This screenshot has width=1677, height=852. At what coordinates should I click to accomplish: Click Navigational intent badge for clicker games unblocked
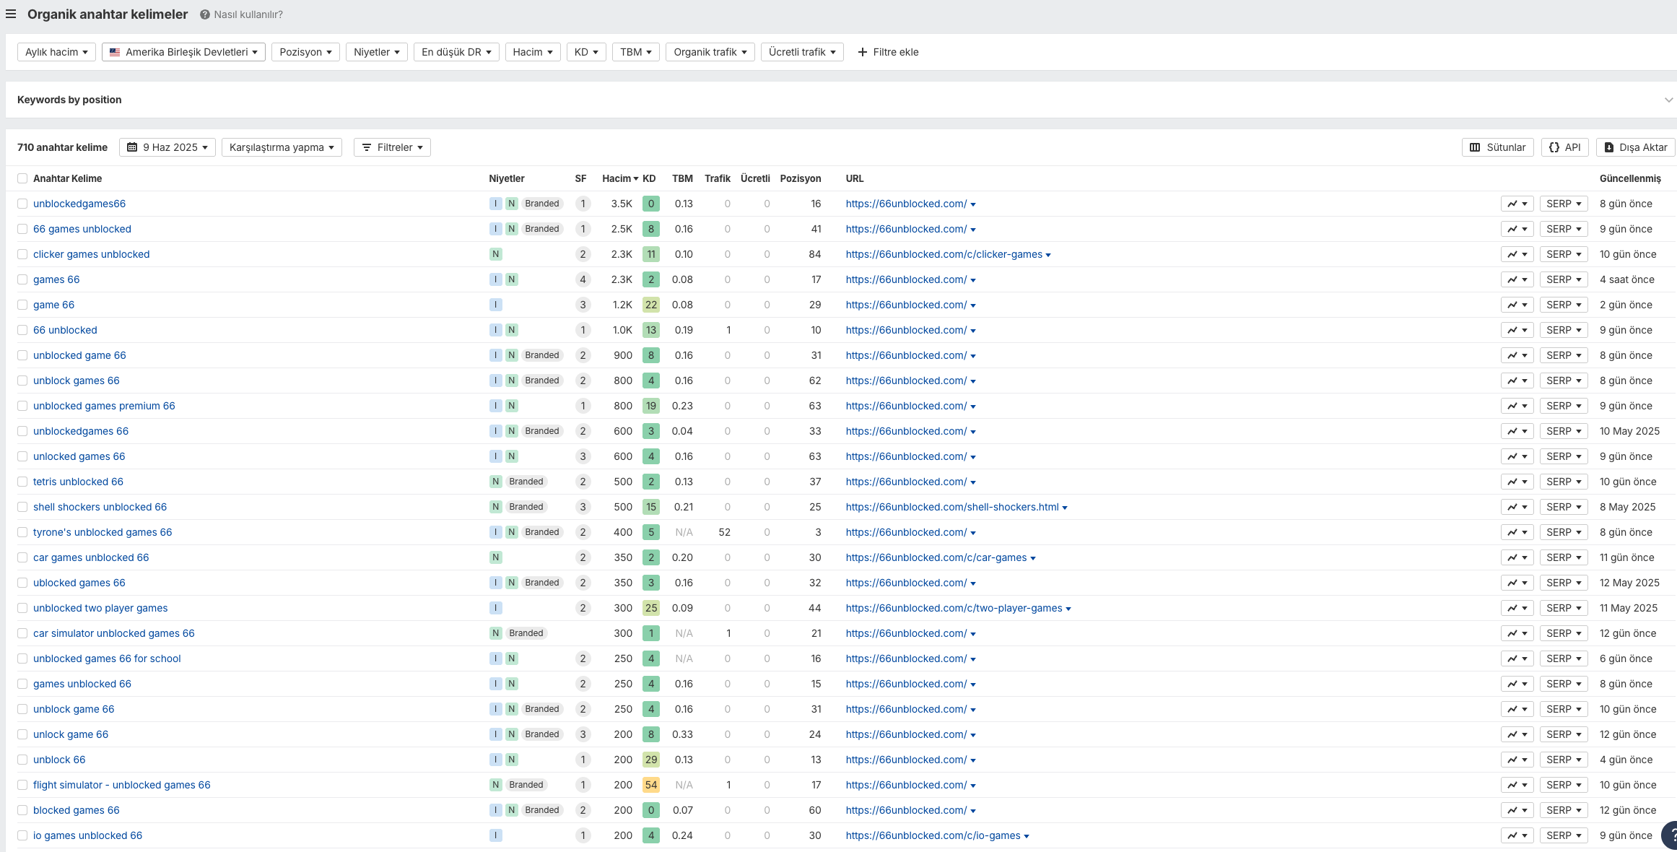[495, 254]
